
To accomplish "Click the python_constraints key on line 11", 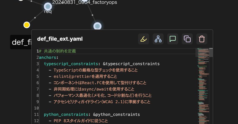I will [x=66, y=115].
